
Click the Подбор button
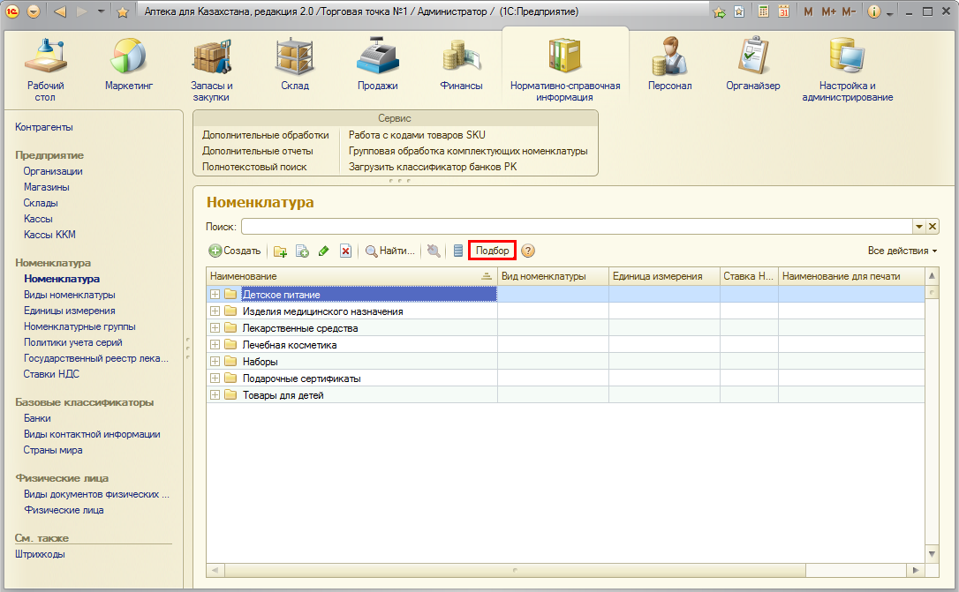pyautogui.click(x=492, y=251)
